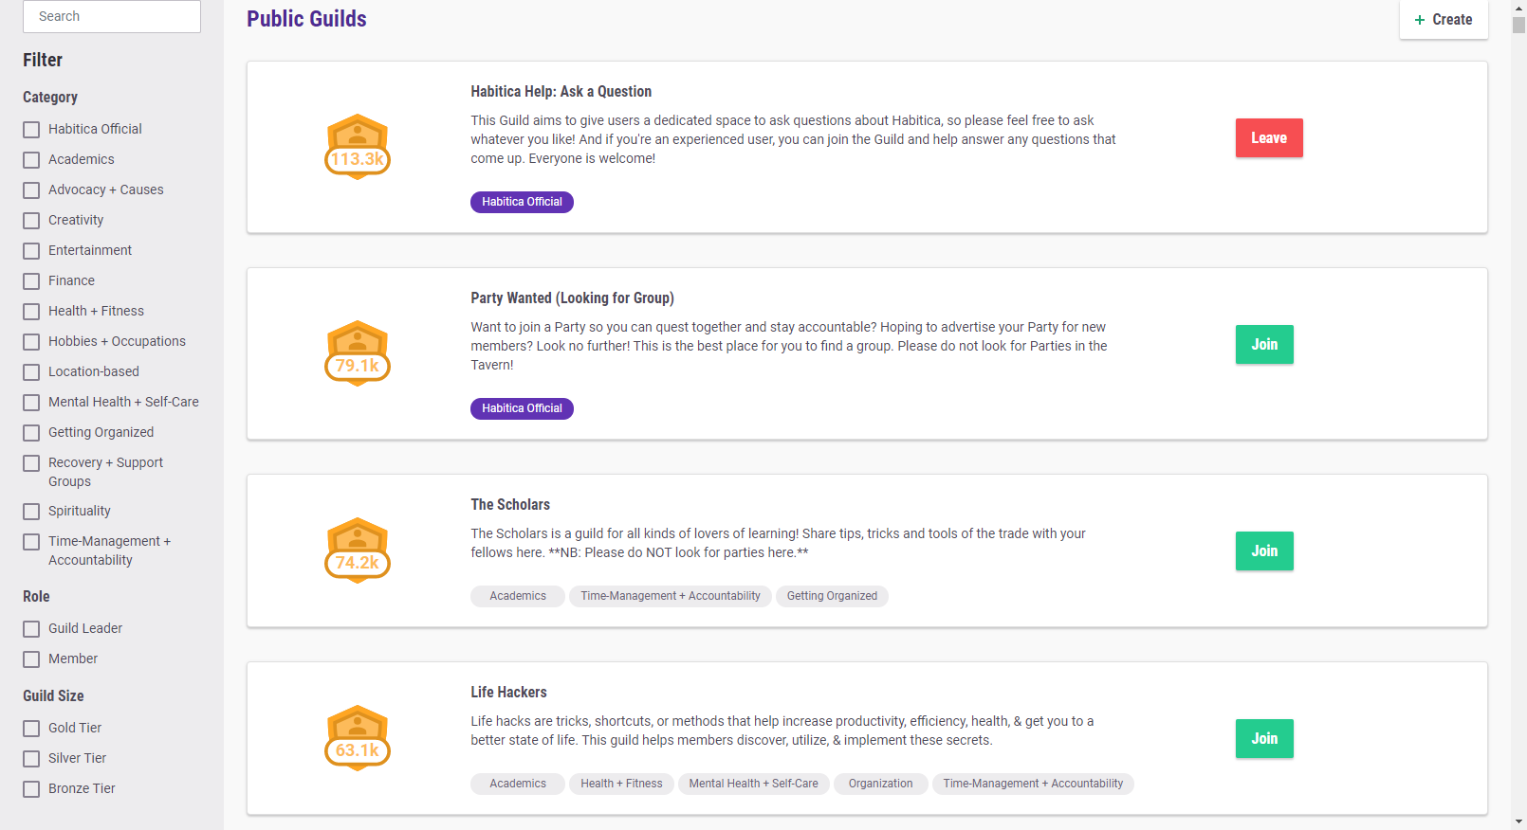The image size is (1527, 830).
Task: Click Life Hackers 63.1k badge icon
Action: tap(358, 738)
